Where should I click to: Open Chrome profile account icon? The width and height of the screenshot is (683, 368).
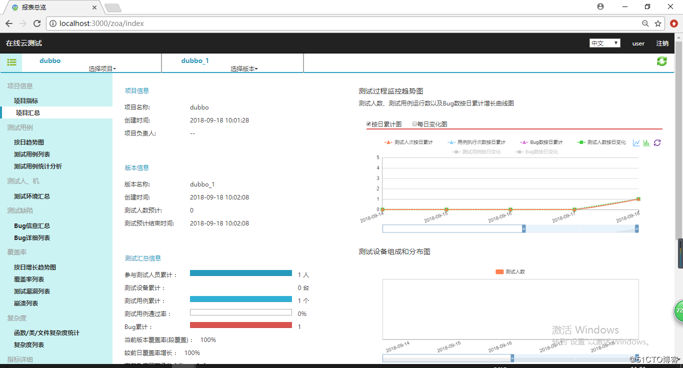(600, 6)
